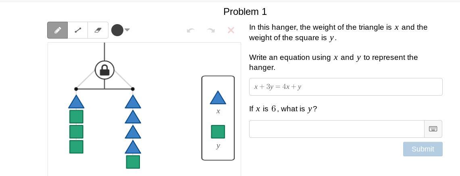Click the green square in the legend

(x=218, y=132)
